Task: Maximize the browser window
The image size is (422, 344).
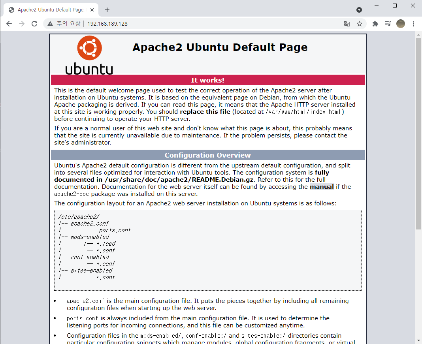Action: (395, 6)
